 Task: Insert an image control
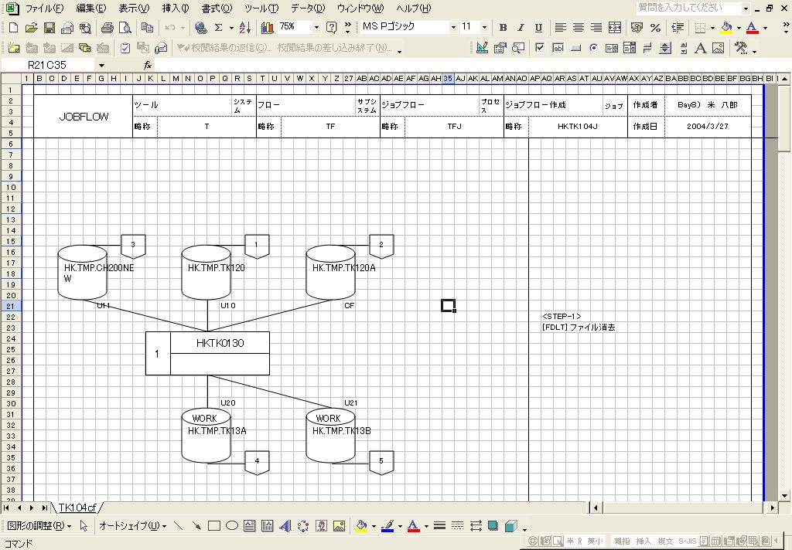coord(718,48)
